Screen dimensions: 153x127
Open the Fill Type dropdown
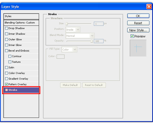[x=69, y=49]
